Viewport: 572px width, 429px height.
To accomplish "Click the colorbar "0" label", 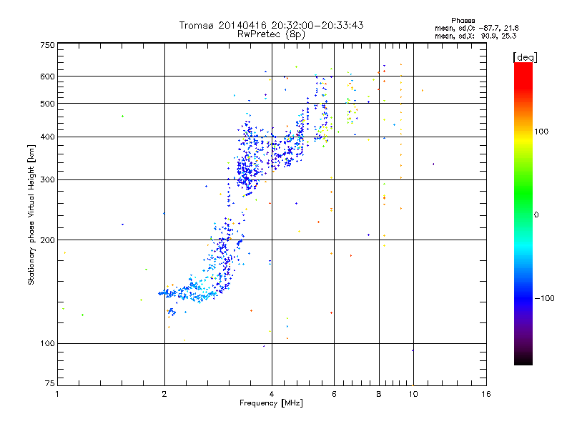I will 536,214.
